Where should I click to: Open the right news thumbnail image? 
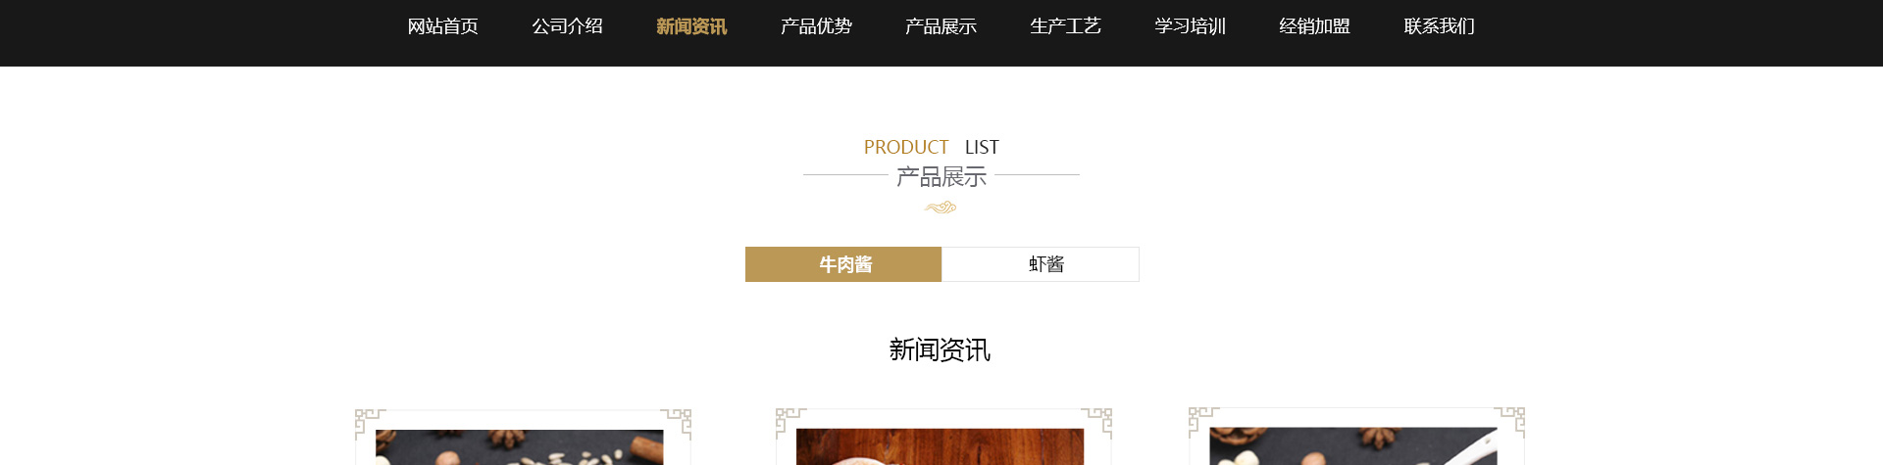(1353, 445)
